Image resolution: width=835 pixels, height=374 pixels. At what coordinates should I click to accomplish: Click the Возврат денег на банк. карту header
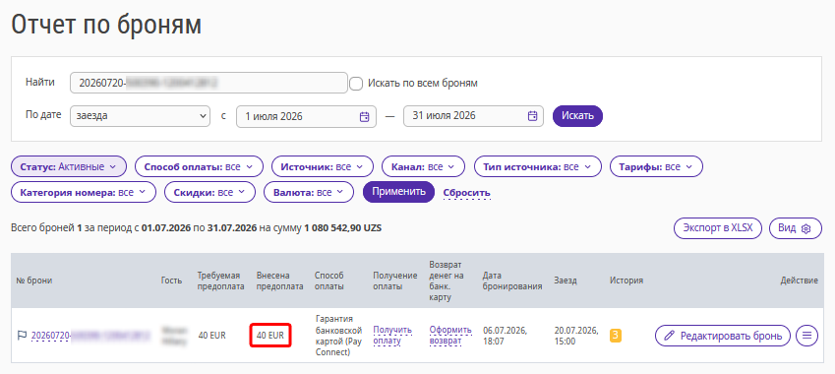pos(447,280)
